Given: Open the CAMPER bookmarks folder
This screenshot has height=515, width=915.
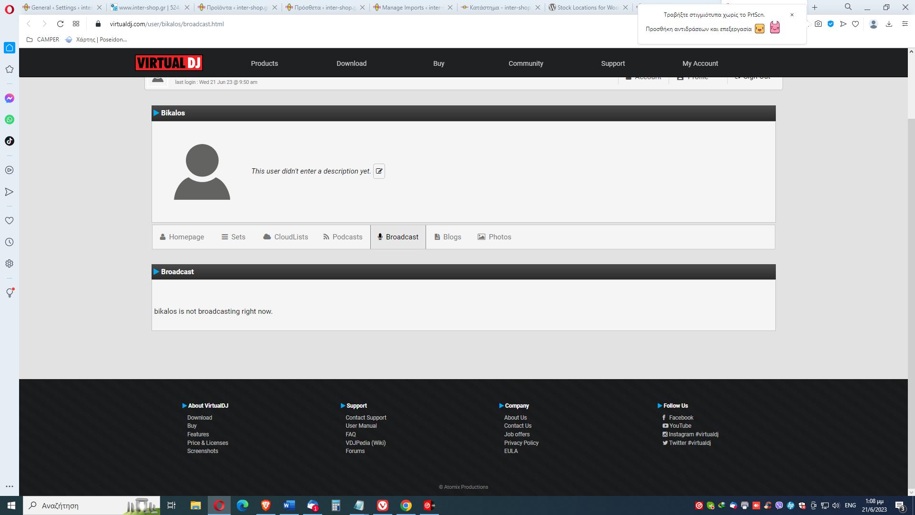Looking at the screenshot, I should (x=43, y=40).
